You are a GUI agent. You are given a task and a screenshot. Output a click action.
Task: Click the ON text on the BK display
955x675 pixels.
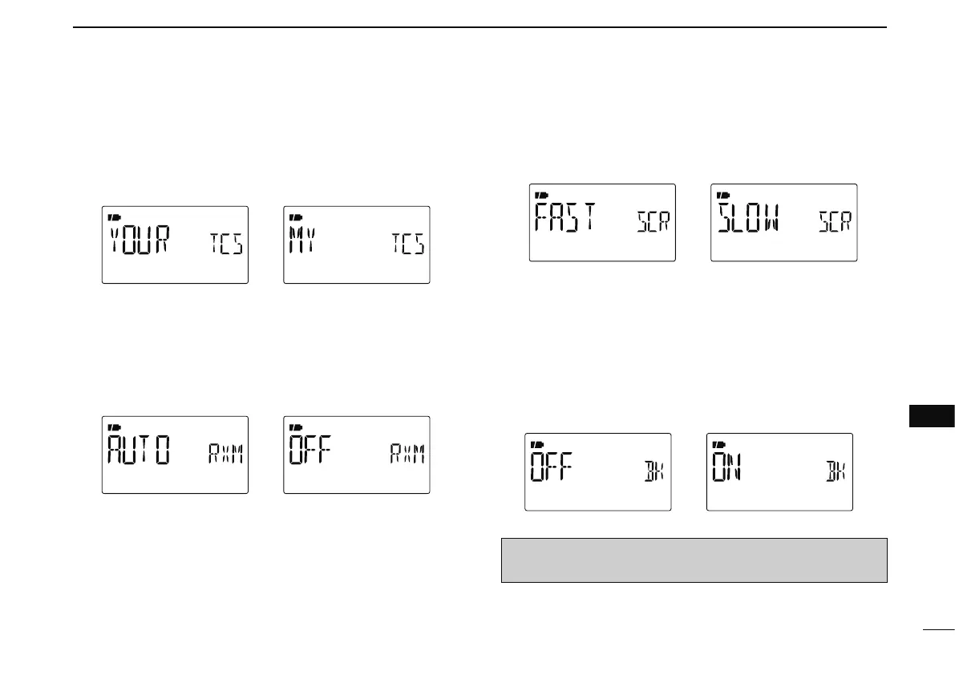[726, 467]
